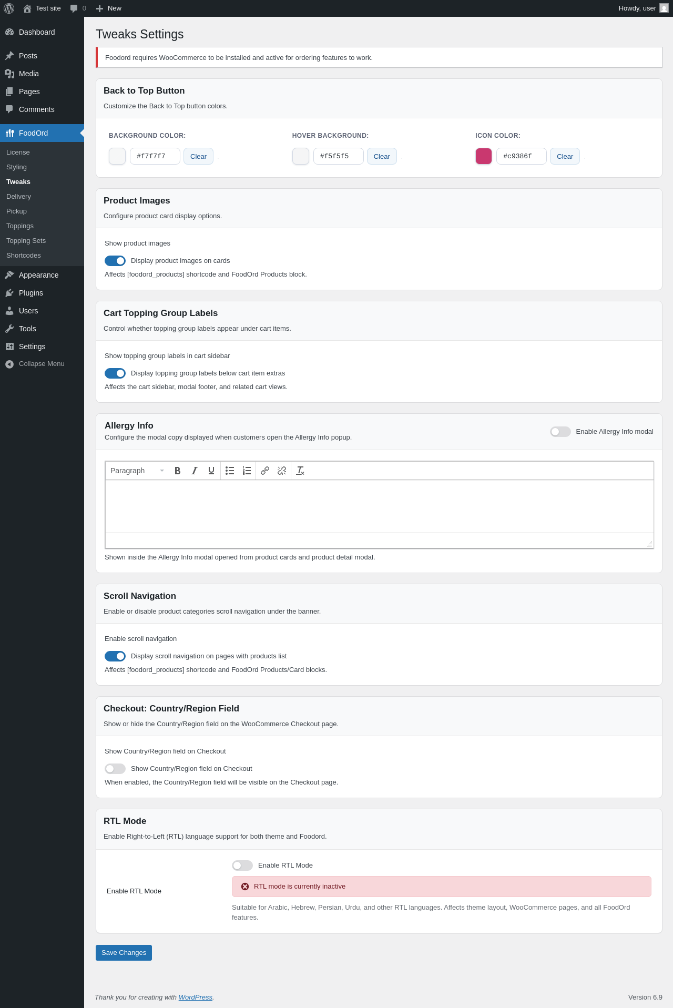Follow the WordPress footer link

[196, 997]
